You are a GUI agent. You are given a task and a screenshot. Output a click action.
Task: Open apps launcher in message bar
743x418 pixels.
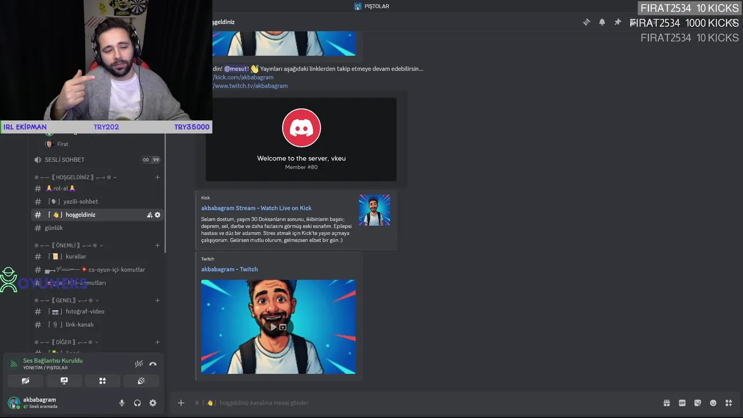click(728, 403)
